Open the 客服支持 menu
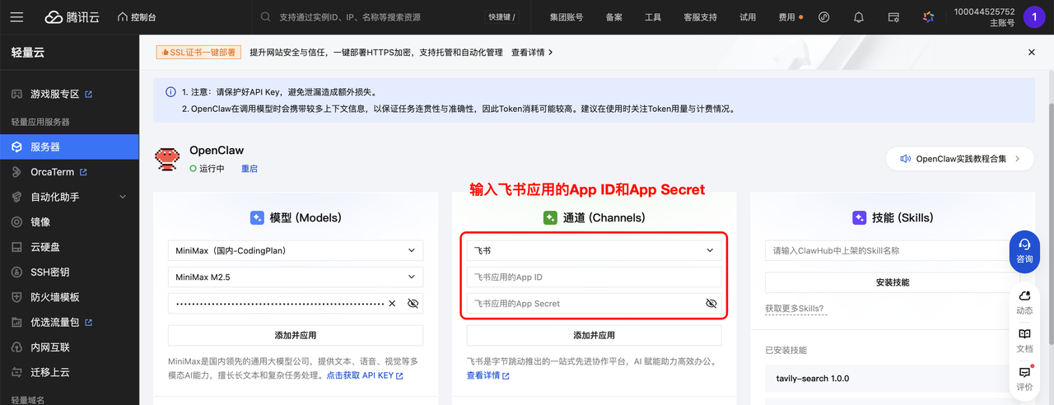 click(x=700, y=16)
